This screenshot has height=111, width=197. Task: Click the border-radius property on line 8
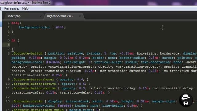pyautogui.click(x=132, y=58)
